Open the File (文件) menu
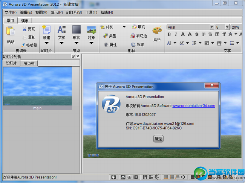 11,12
